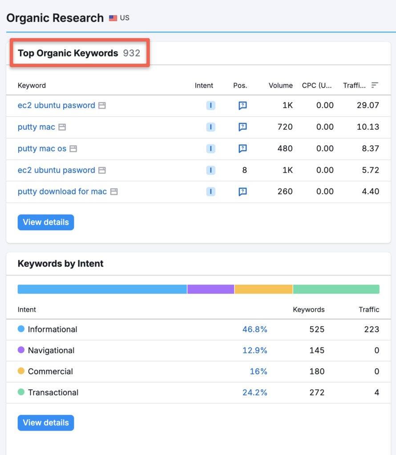Open SERP snapshot icon beside "ec2 ubuntu pasword"
Image resolution: width=396 pixels, height=455 pixels.
[x=102, y=105]
